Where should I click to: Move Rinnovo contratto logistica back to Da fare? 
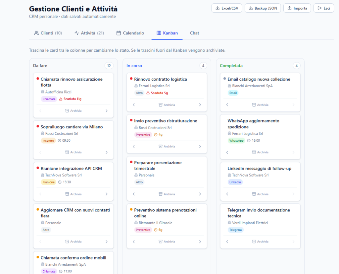click(x=134, y=105)
